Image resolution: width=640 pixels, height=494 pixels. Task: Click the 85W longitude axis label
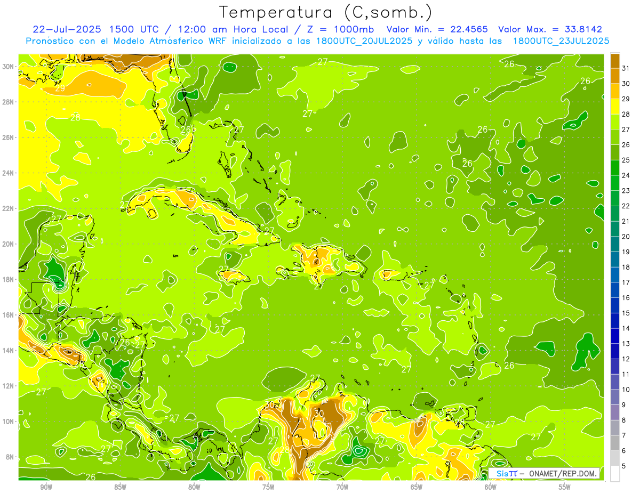pos(120,487)
